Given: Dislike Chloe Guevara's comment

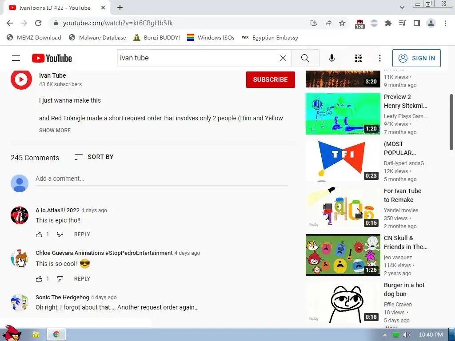Looking at the screenshot, I should click(x=60, y=279).
